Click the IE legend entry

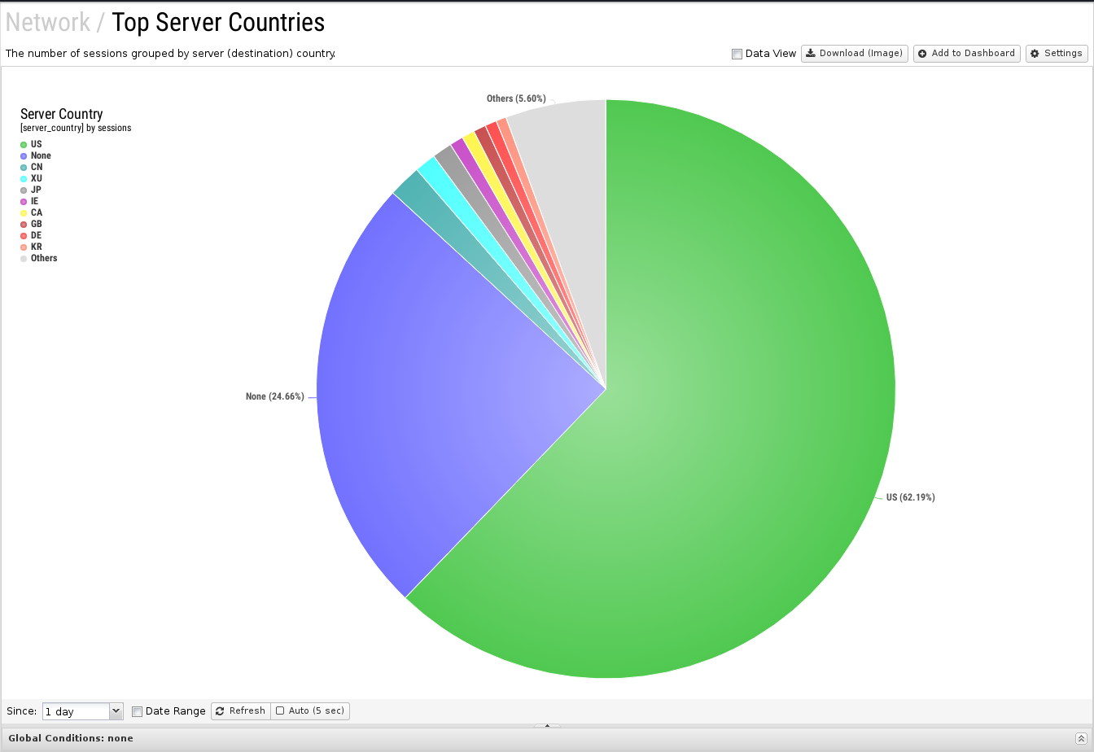coord(29,201)
